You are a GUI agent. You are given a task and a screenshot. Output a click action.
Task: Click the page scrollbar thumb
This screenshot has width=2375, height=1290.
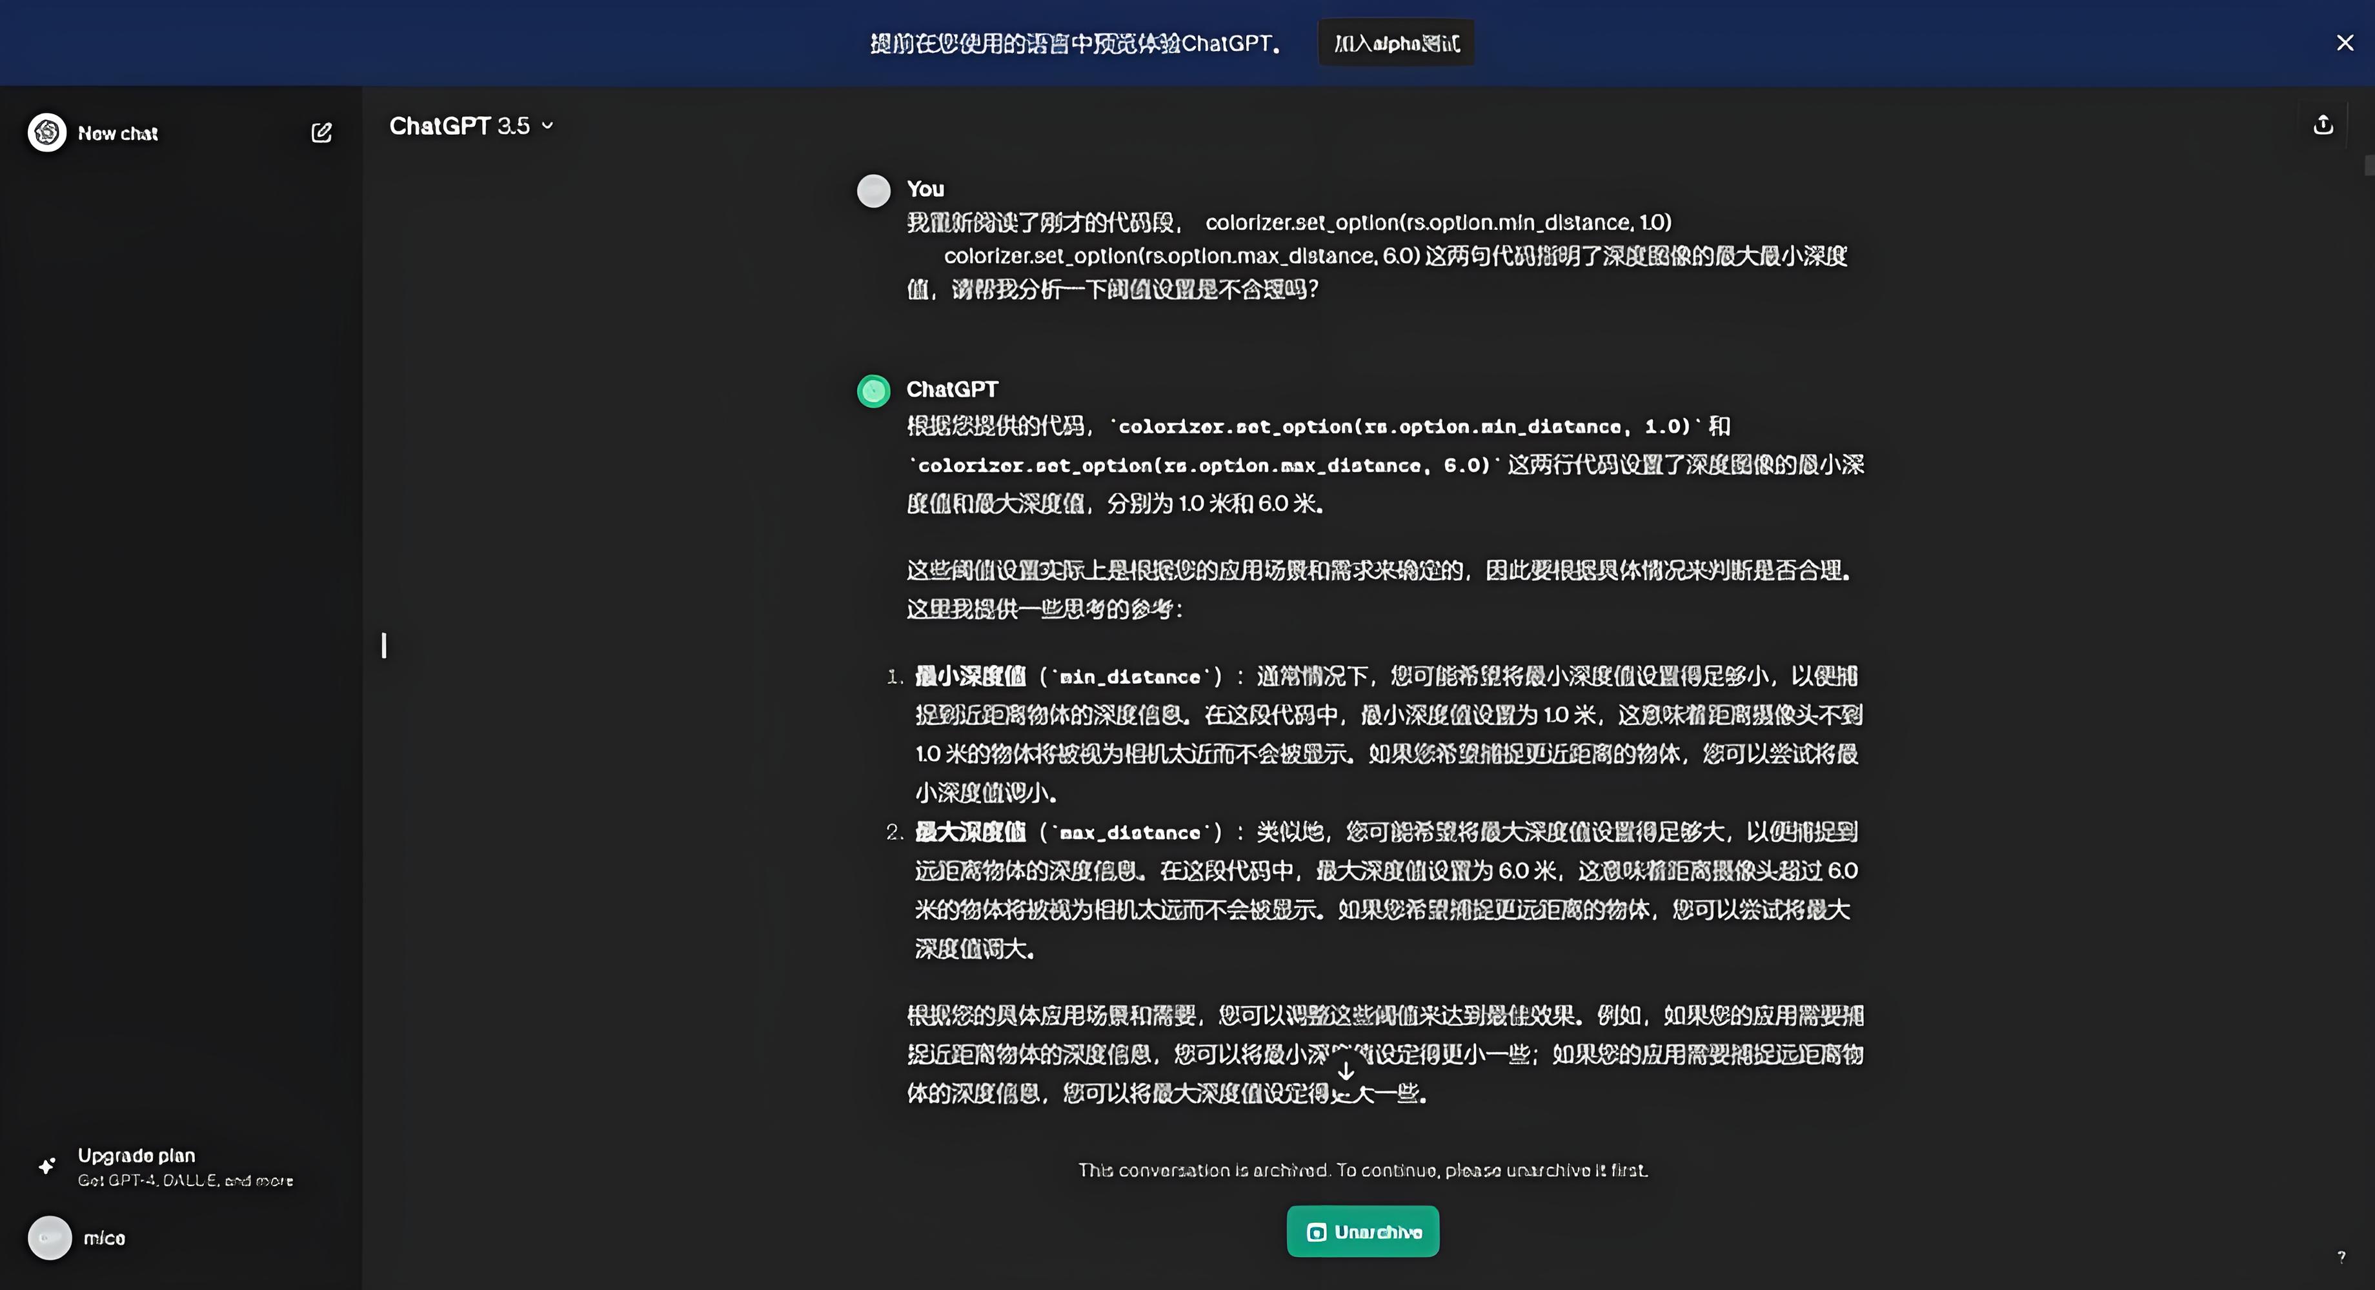point(2369,166)
